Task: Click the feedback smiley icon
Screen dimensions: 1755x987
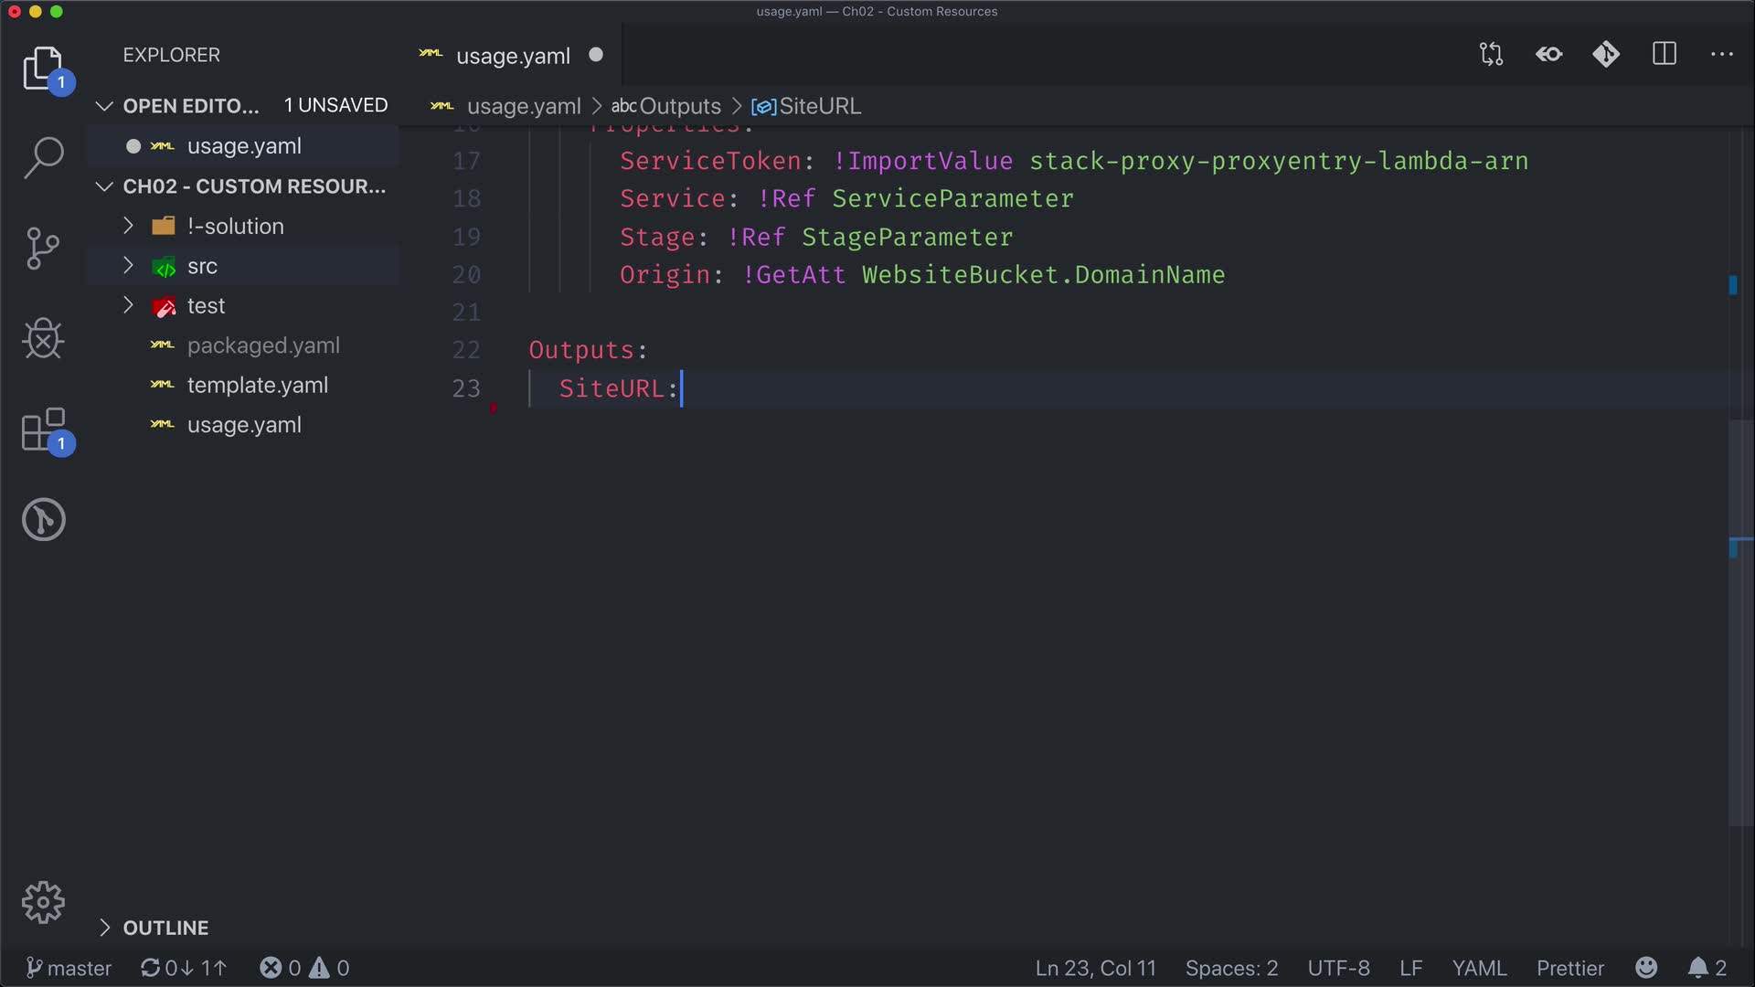Action: click(1645, 968)
